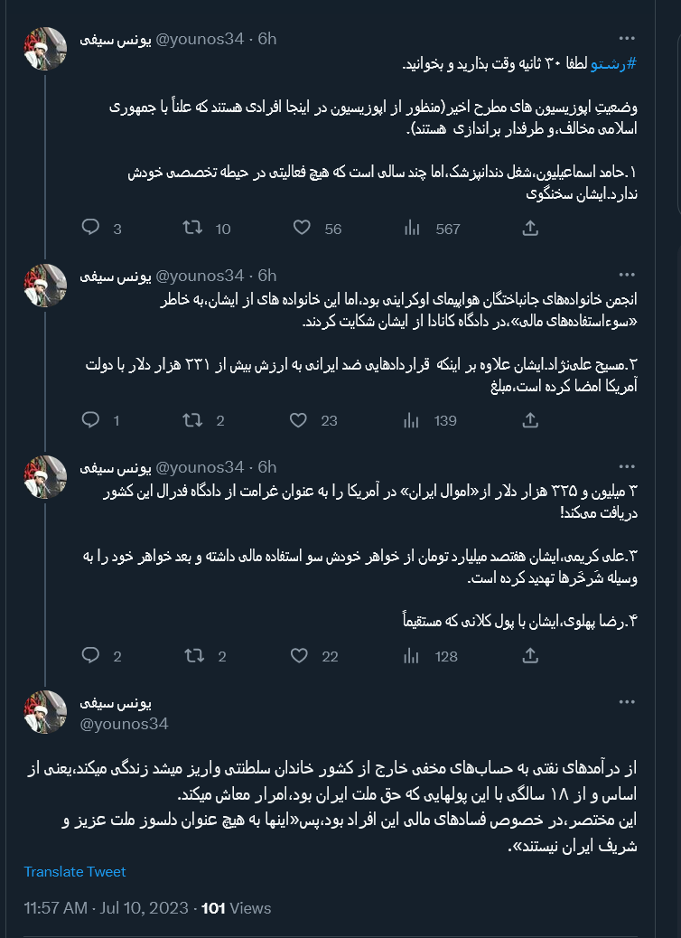View analytics of tweet with 139 views
Viewport: 681px width, 938px height.
(412, 419)
